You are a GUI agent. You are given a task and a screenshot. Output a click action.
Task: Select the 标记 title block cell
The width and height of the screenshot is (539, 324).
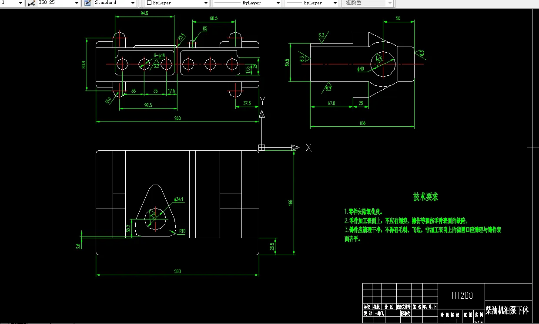pos(367,307)
